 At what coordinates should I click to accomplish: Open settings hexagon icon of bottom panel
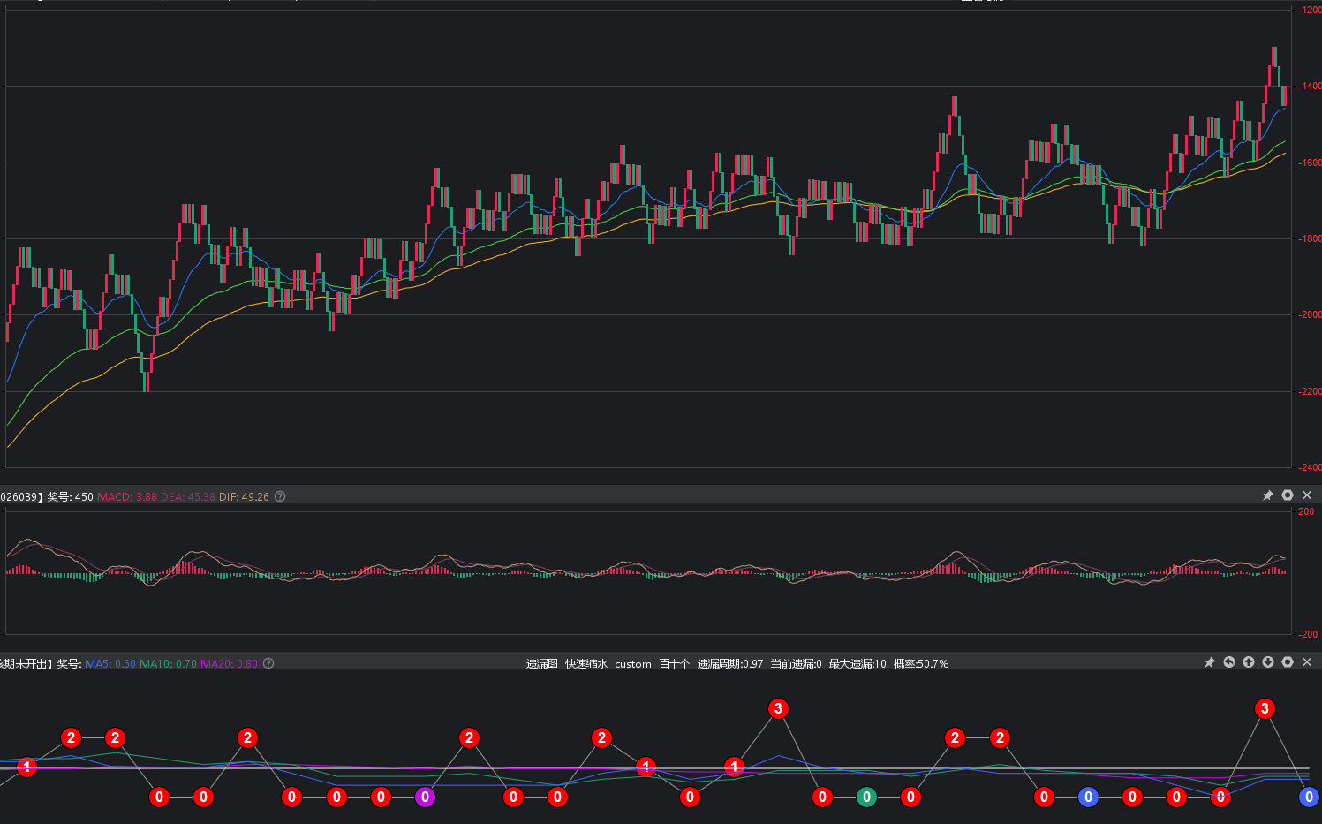click(1288, 662)
